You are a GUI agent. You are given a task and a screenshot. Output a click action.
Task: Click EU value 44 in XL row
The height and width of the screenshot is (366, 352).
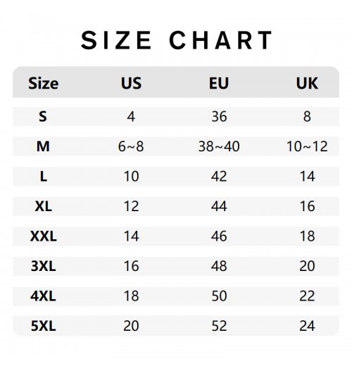pyautogui.click(x=219, y=206)
